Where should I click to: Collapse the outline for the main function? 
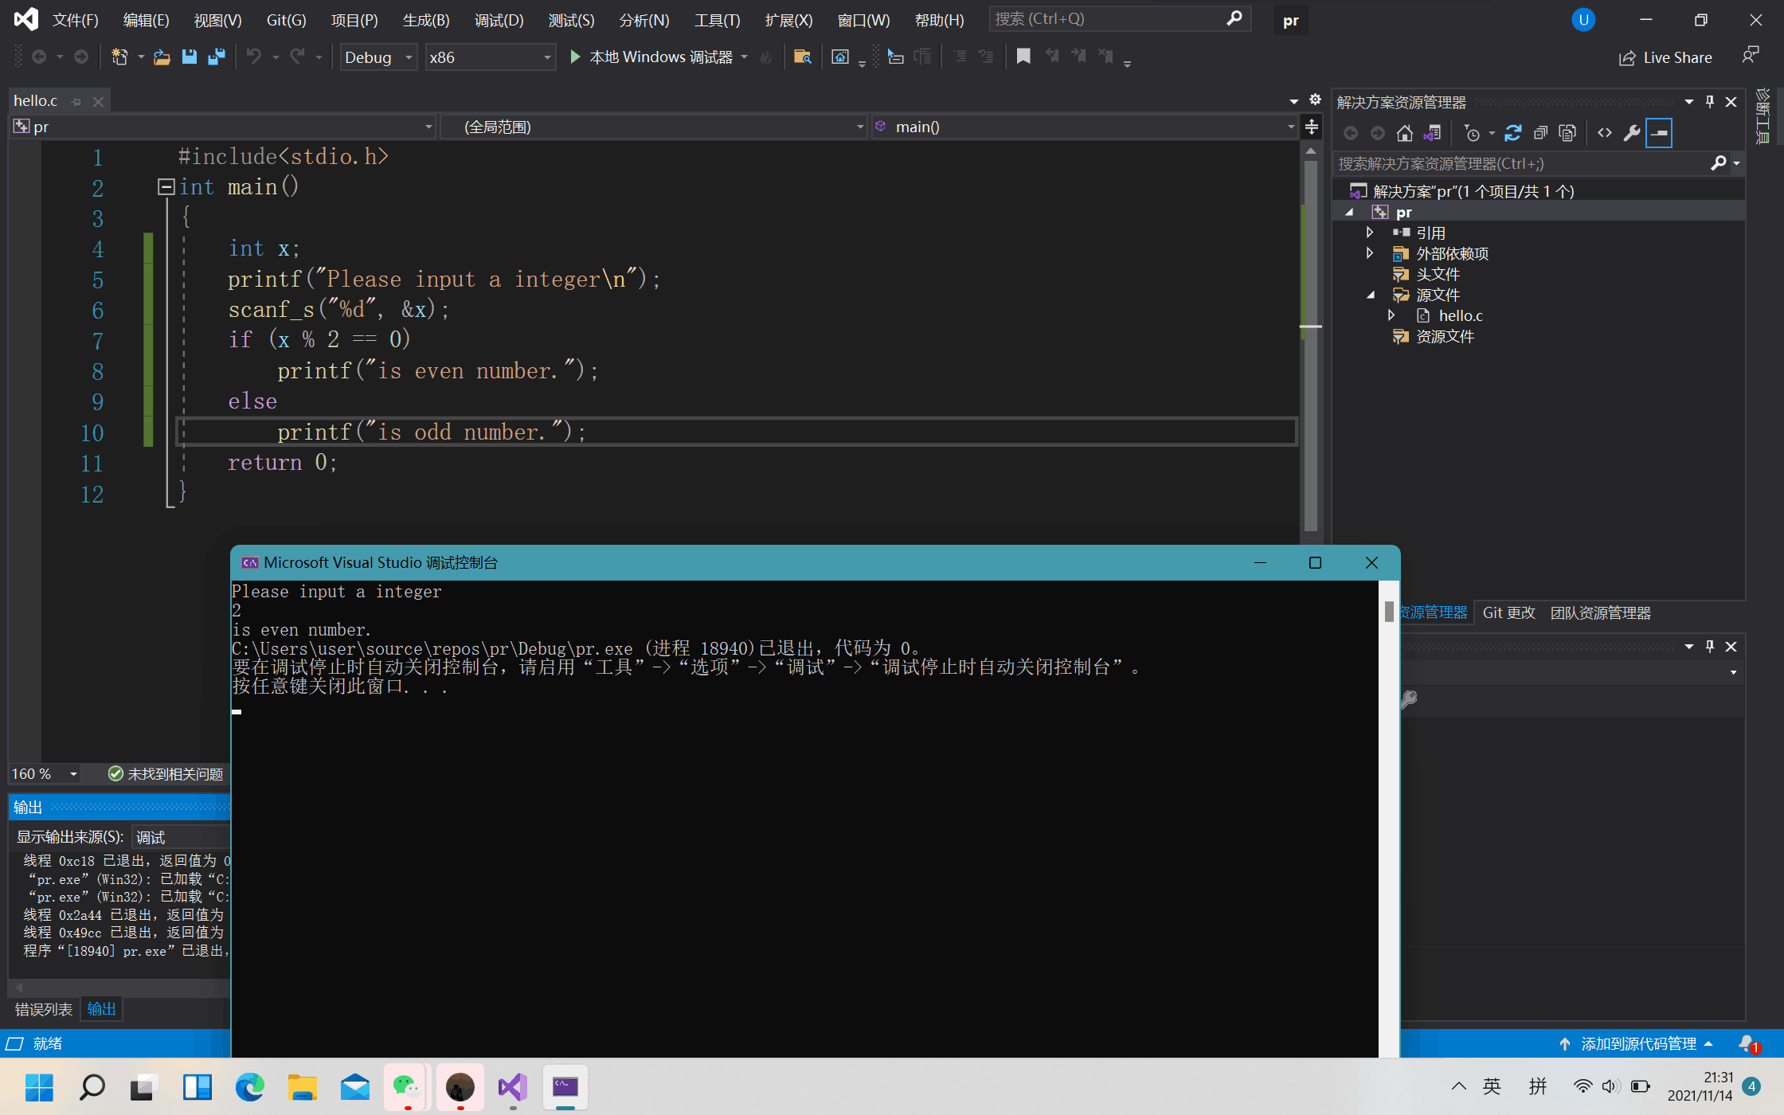click(x=166, y=186)
